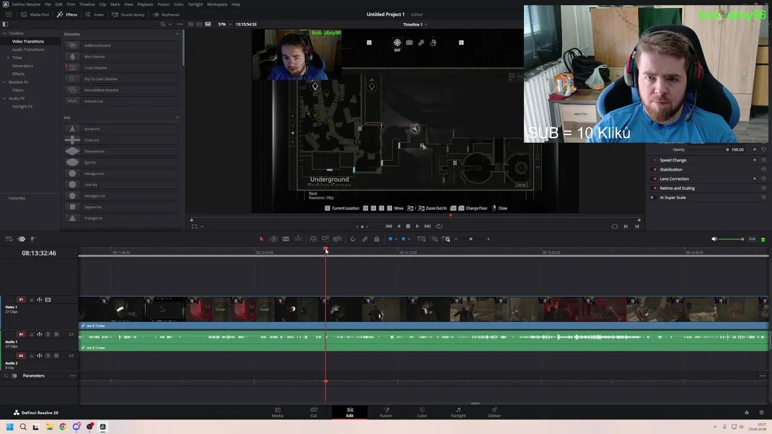Expand the Resolve FX category
The height and width of the screenshot is (434, 772).
click(4, 82)
